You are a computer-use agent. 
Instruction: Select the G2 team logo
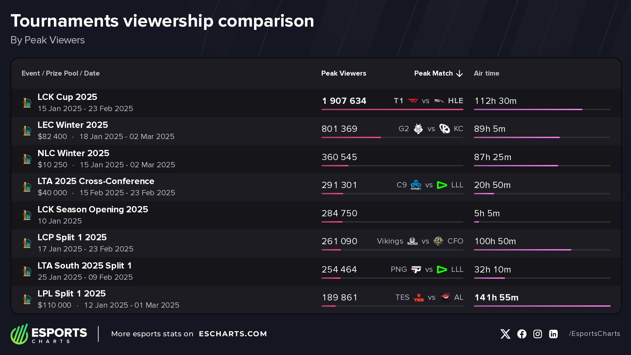(418, 129)
